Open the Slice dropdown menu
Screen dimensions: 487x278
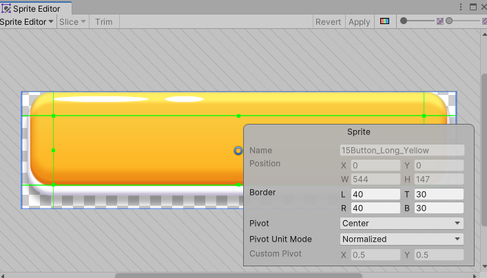pos(72,22)
